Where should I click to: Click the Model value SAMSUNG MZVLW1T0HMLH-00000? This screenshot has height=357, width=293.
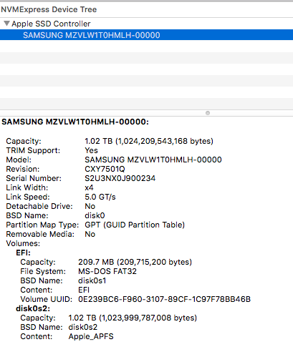(153, 160)
